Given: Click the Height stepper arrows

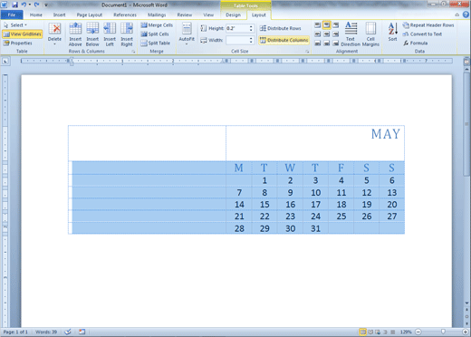Looking at the screenshot, I should [251, 28].
